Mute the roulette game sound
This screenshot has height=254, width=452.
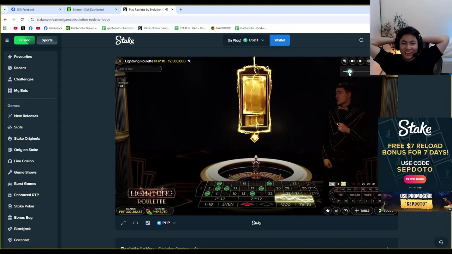coord(360,61)
